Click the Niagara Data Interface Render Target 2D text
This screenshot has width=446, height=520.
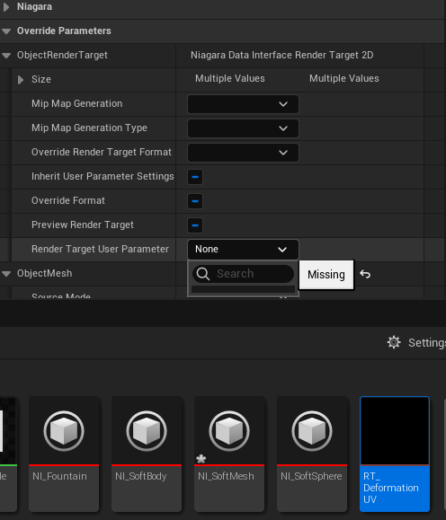pos(282,55)
